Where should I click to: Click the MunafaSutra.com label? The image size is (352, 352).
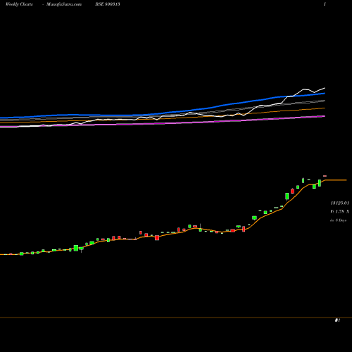64,4
